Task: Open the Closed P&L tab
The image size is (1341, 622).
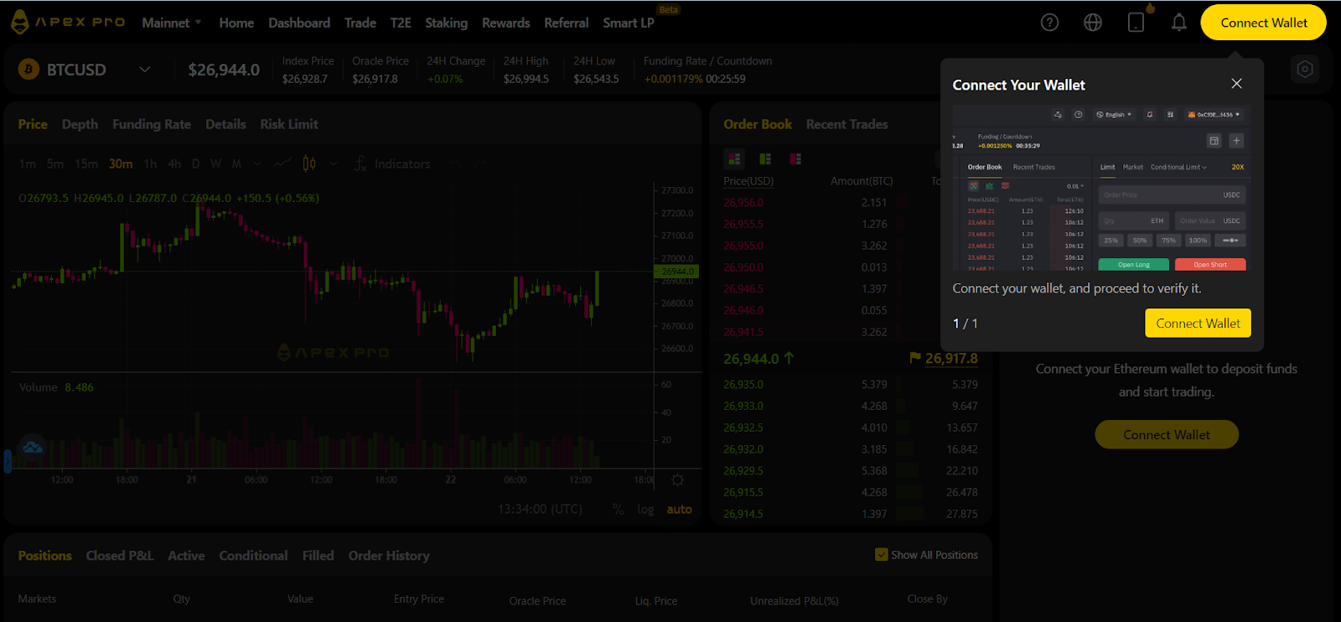Action: (x=120, y=556)
